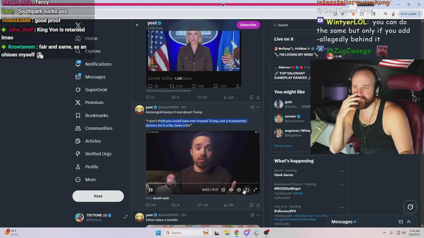This screenshot has width=424, height=238.
Task: Enable picture-in-picture on the video
Action: (x=247, y=190)
